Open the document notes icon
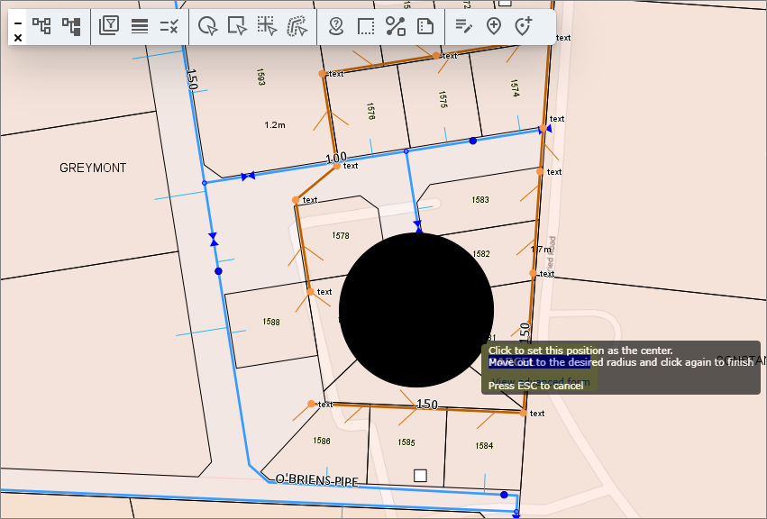This screenshot has height=519, width=767. [x=425, y=26]
